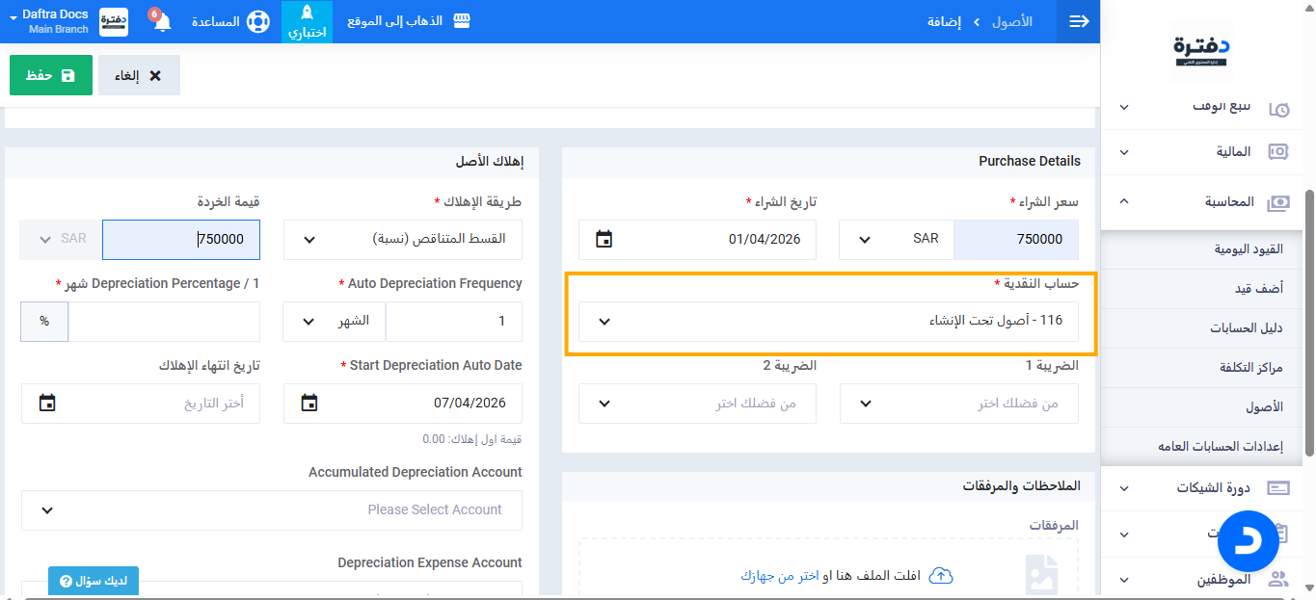Click the green Save (حفظ) button
Viewport: 1316px width, 600px height.
coord(51,75)
